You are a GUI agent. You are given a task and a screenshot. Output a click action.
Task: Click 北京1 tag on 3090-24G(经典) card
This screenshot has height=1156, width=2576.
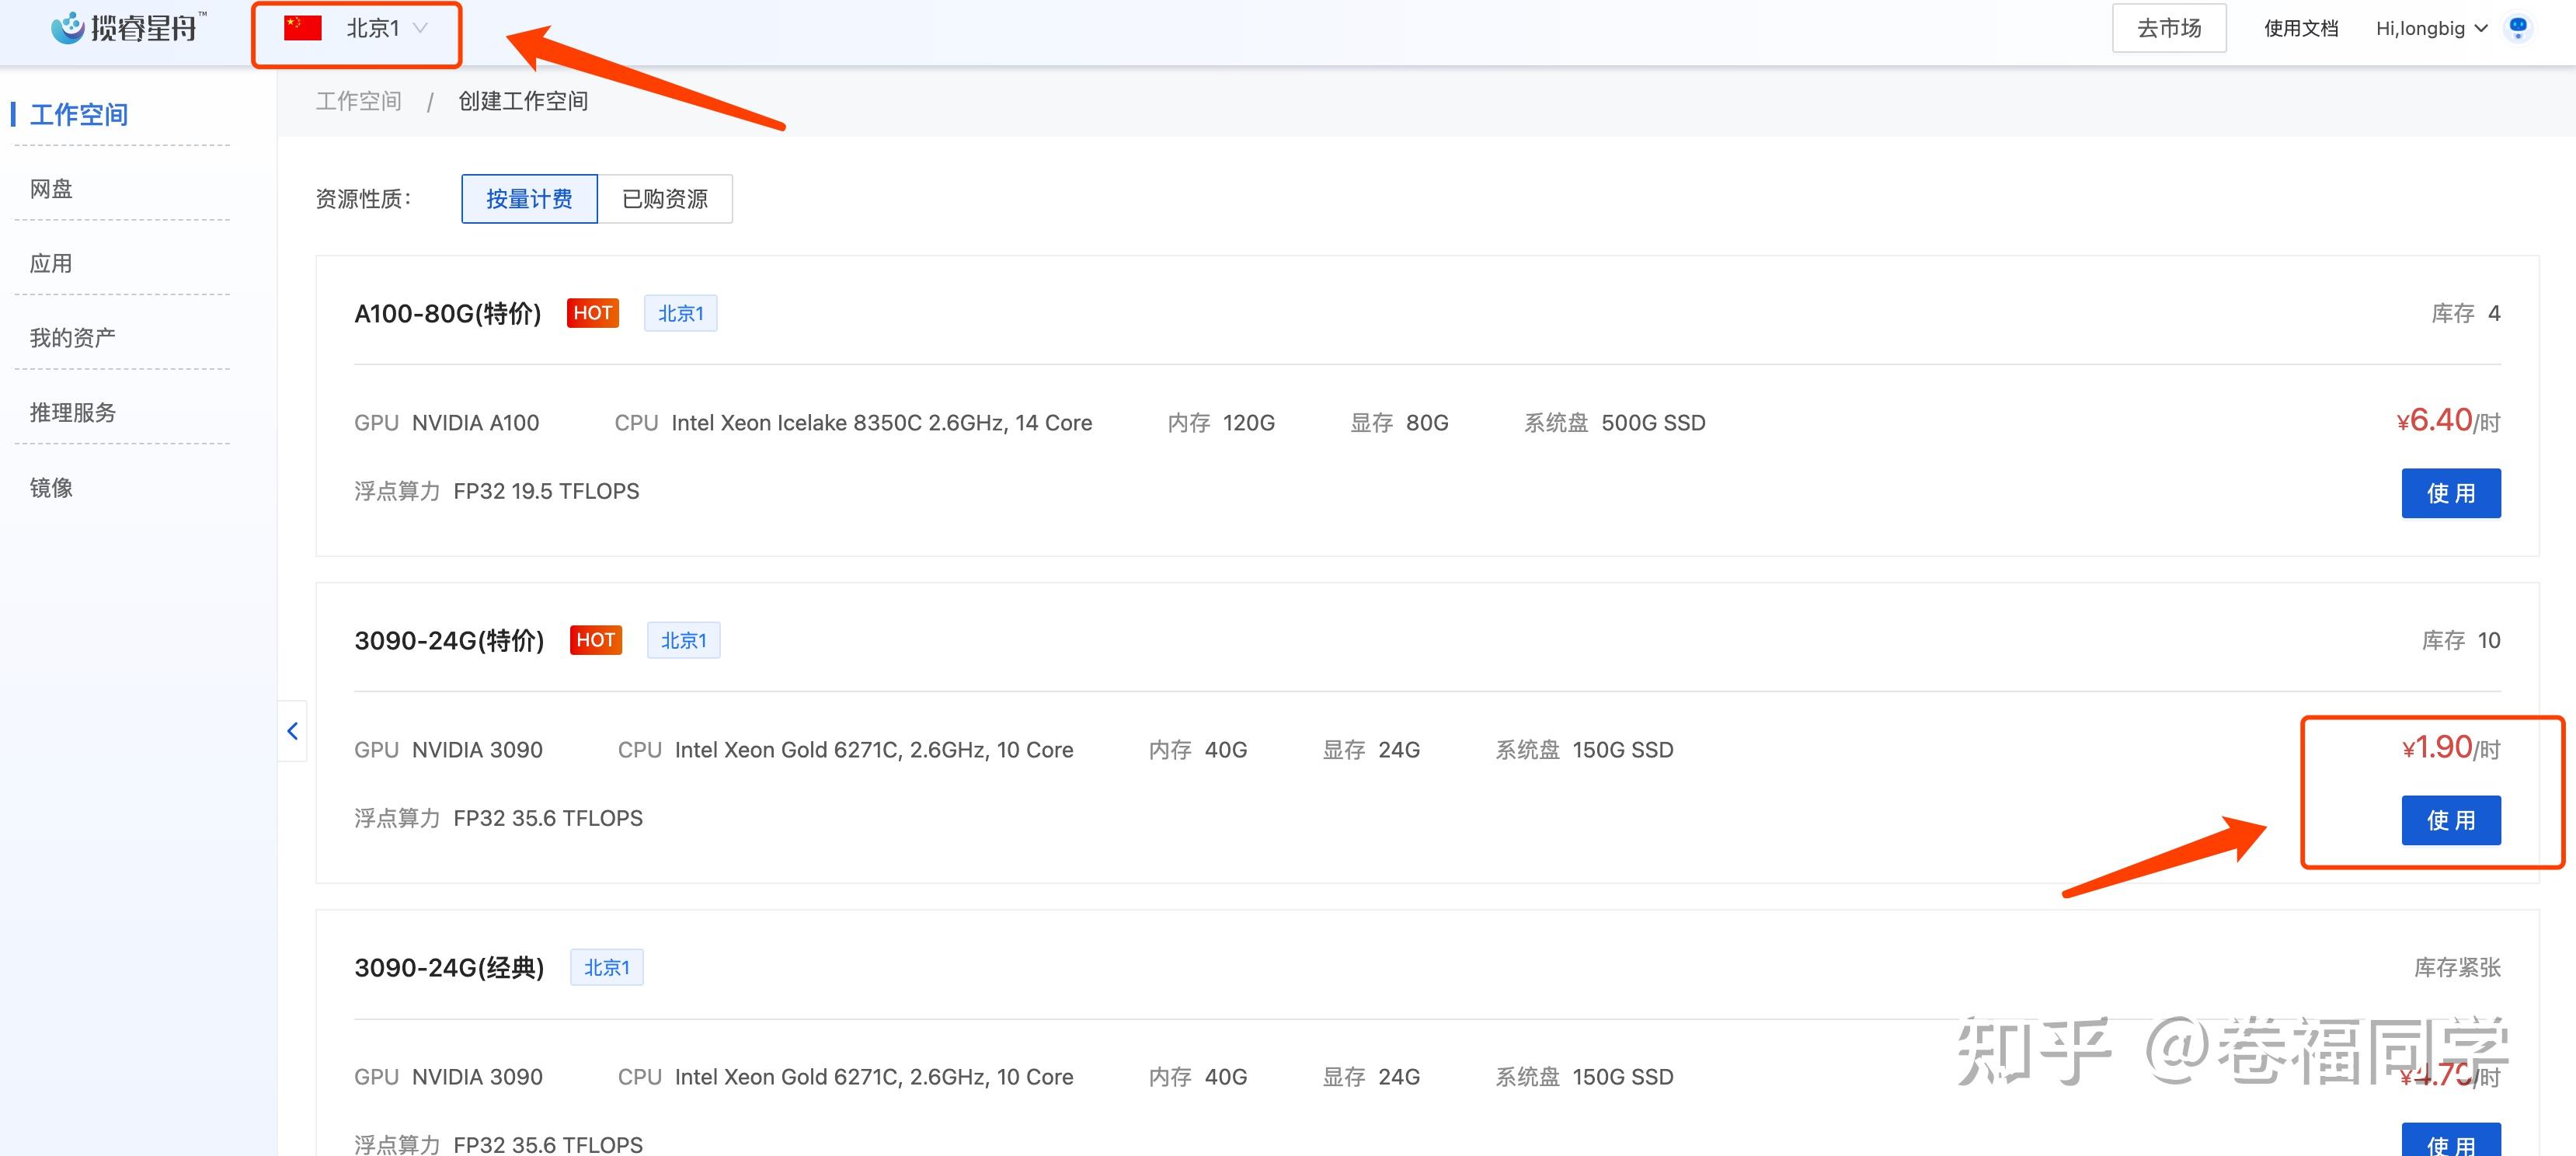click(606, 967)
